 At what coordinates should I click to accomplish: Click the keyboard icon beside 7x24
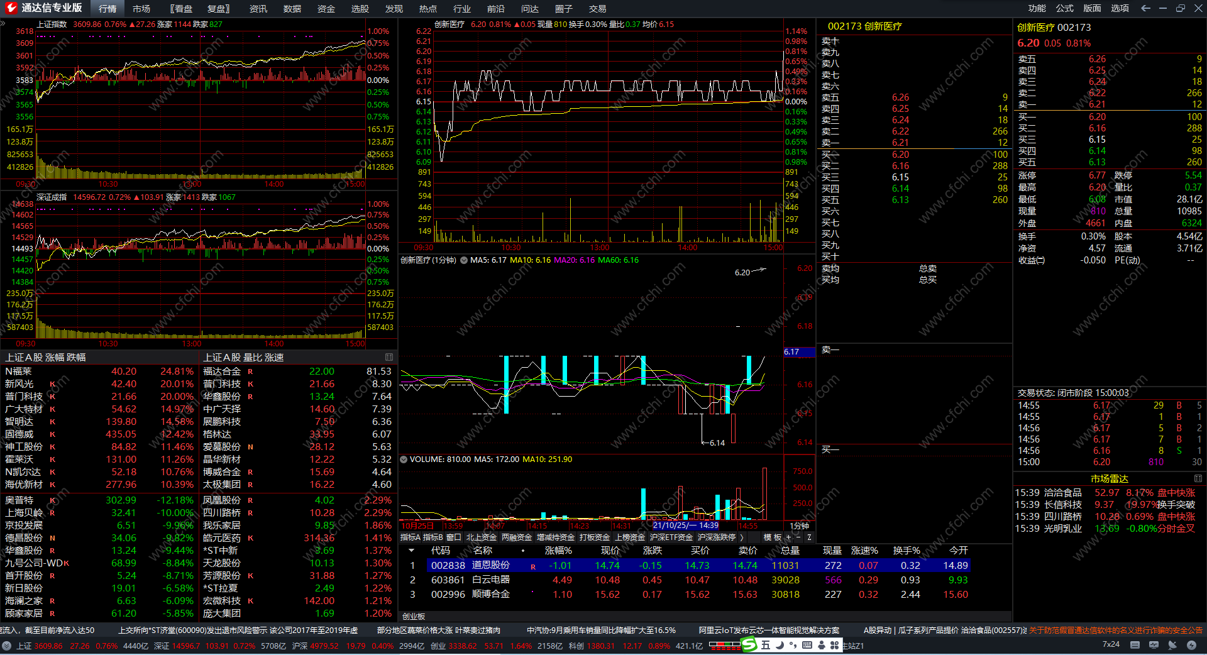click(1135, 645)
